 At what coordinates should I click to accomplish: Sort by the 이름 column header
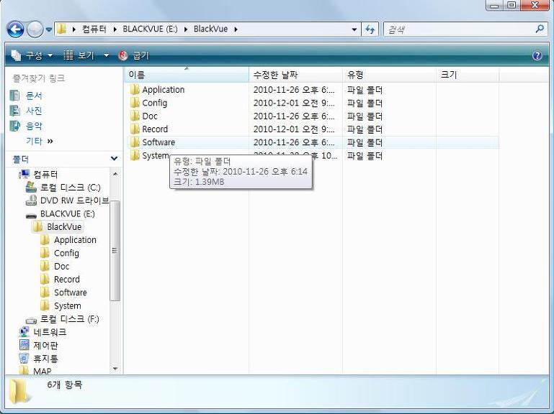point(187,75)
